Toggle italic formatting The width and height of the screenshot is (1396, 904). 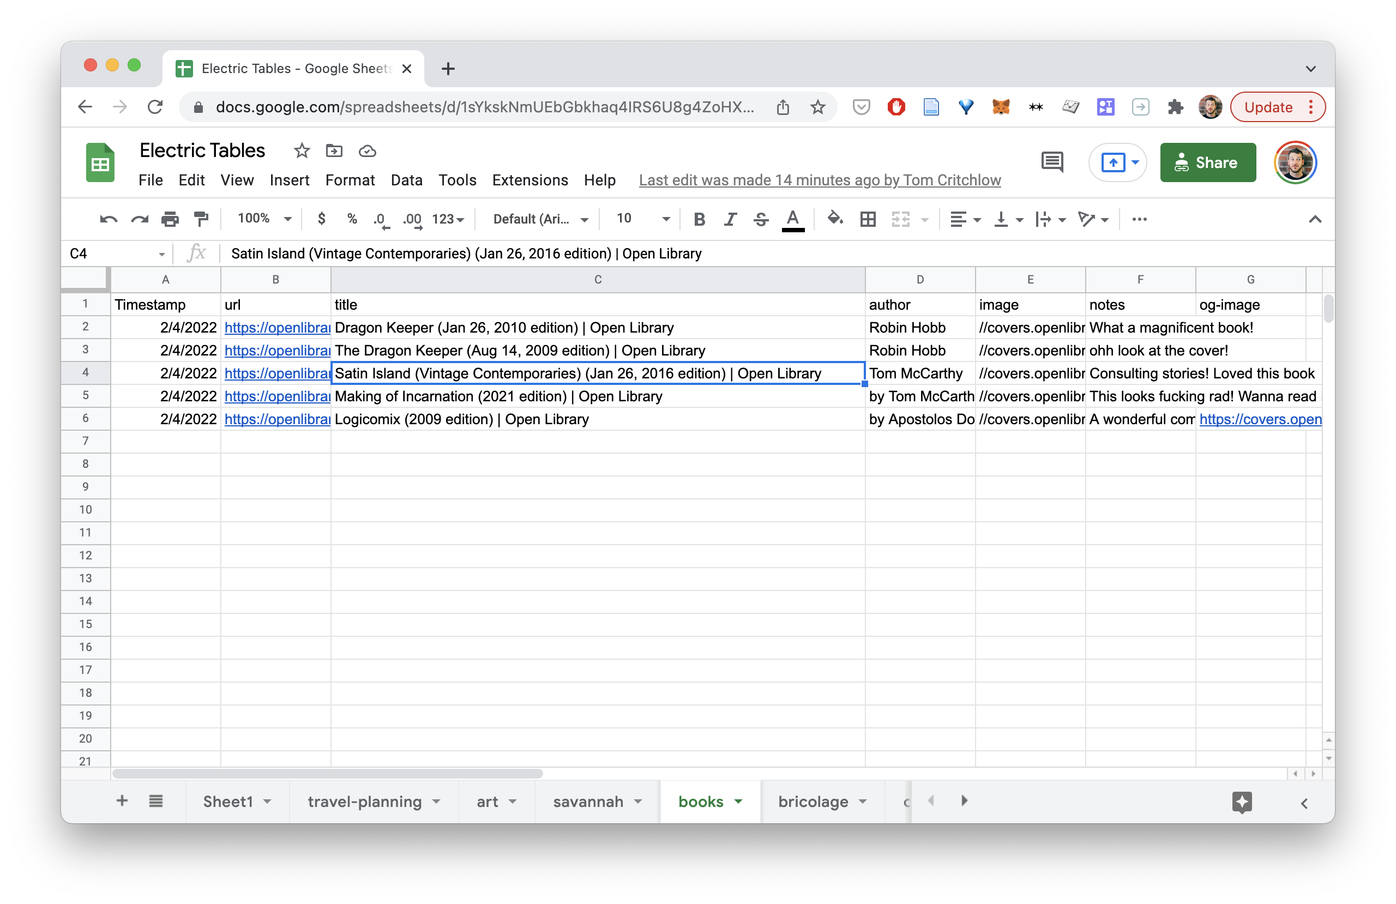730,219
